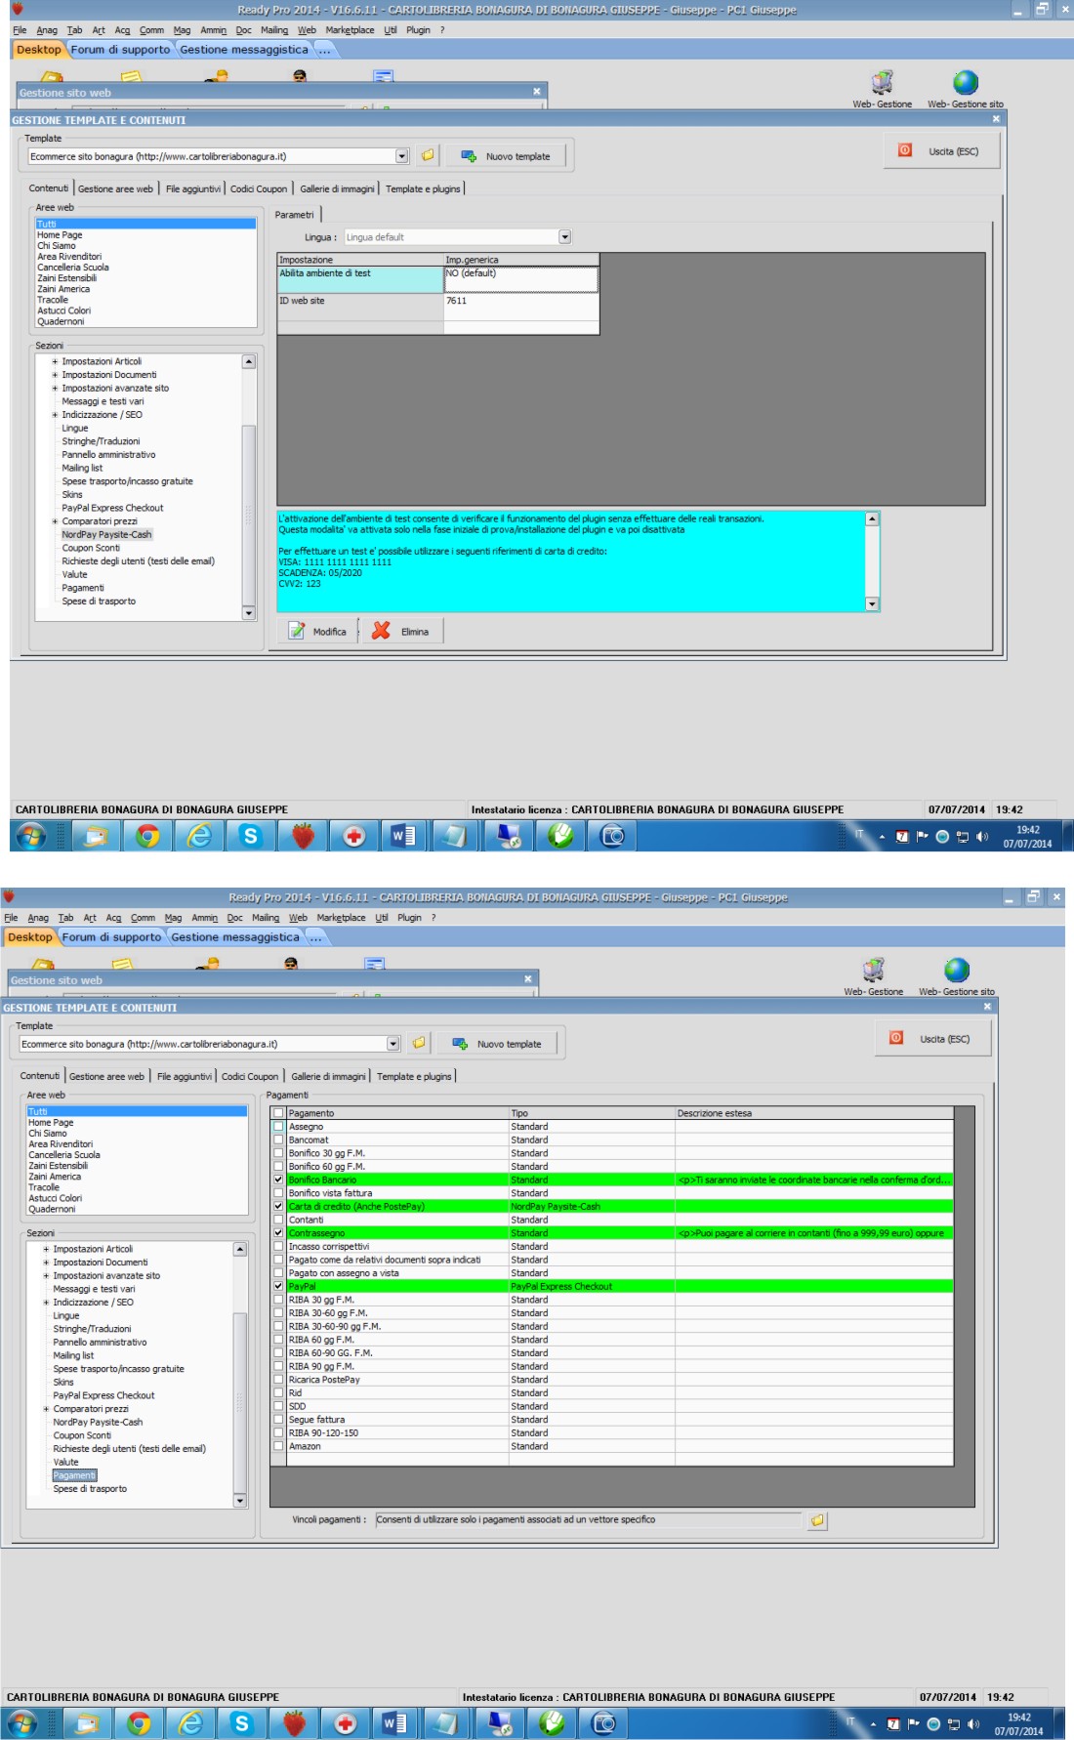The width and height of the screenshot is (1074, 1740).
Task: Expand Impostazioni Documenti in upper screenshot tree
Action: click(55, 375)
